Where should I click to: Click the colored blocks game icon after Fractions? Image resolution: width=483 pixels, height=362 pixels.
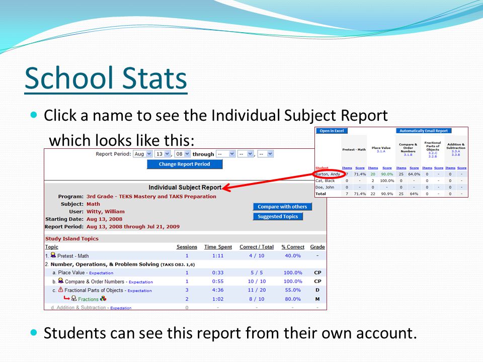[103, 298]
